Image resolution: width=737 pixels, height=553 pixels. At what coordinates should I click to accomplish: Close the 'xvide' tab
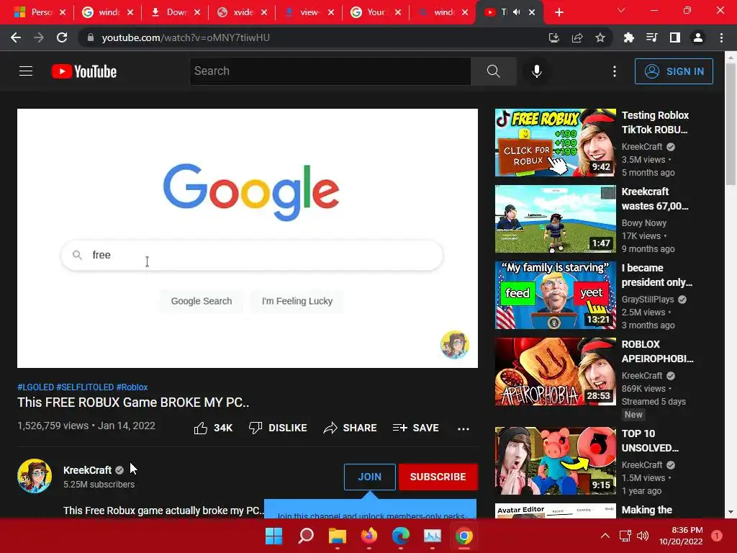[264, 12]
